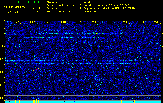Click the Receiver field label
This screenshot has height=103, width=163.
tap(53, 8)
